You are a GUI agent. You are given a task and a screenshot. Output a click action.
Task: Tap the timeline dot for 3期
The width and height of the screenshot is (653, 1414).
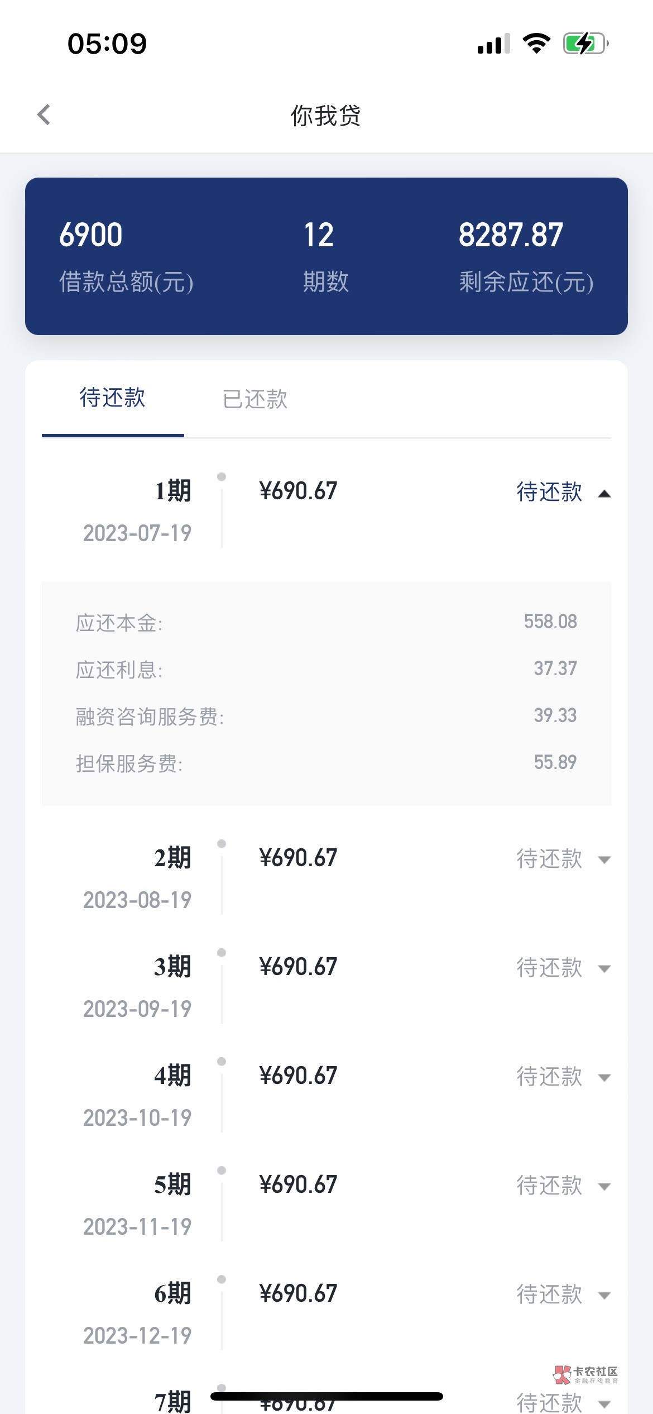pos(222,953)
